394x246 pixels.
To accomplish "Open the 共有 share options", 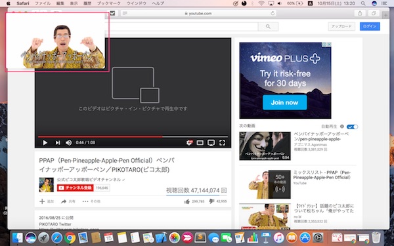I will 68,201.
